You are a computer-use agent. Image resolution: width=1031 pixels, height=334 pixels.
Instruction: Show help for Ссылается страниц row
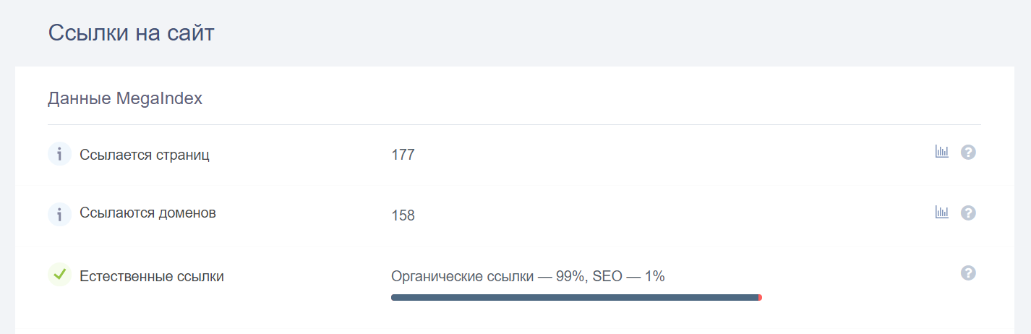[968, 153]
